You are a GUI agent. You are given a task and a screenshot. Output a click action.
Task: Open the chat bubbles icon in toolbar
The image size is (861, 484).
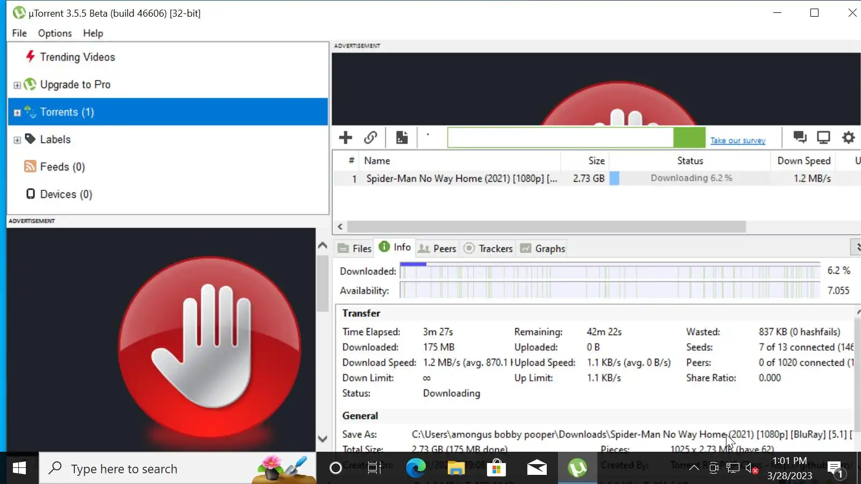(800, 138)
